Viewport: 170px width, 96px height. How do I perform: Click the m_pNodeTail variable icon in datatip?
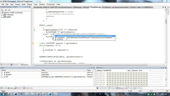tap(56, 38)
